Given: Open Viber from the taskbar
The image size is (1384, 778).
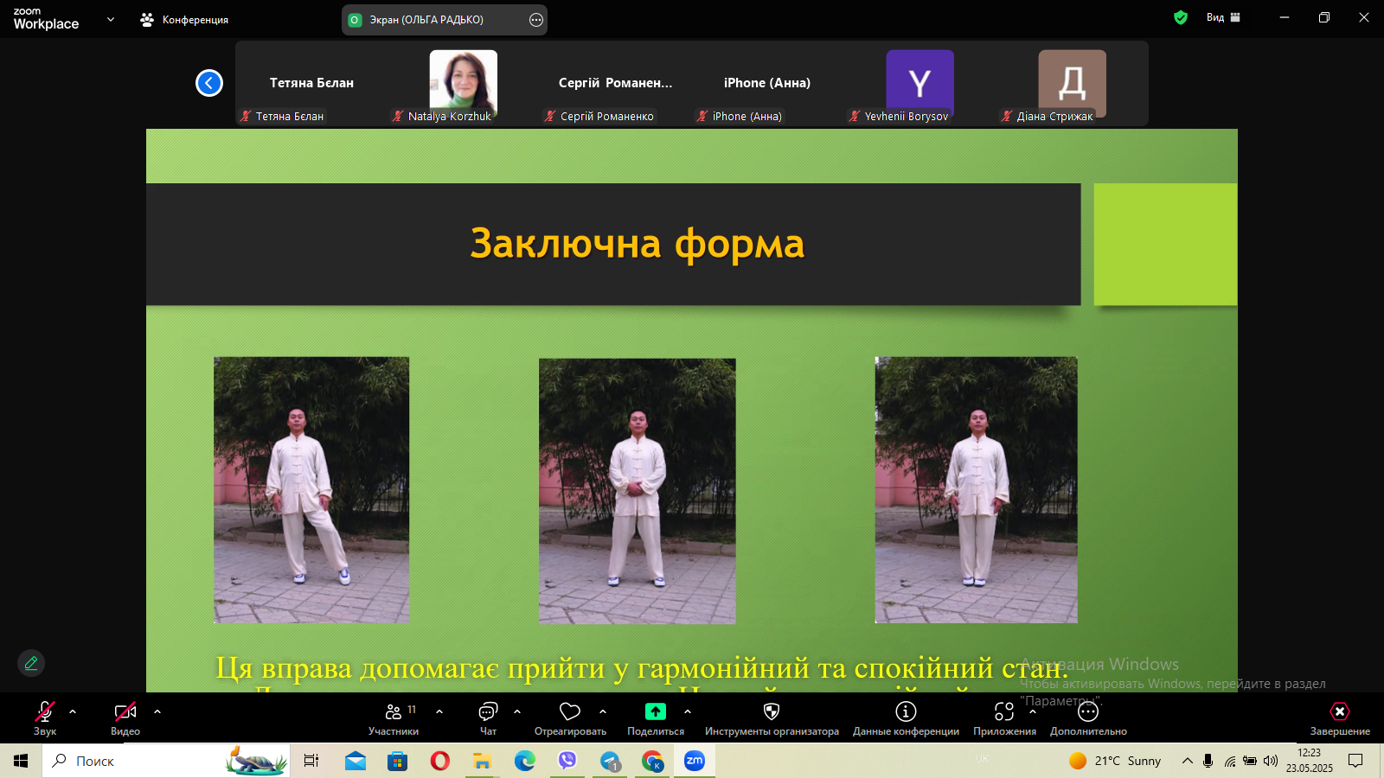Looking at the screenshot, I should click(x=567, y=761).
